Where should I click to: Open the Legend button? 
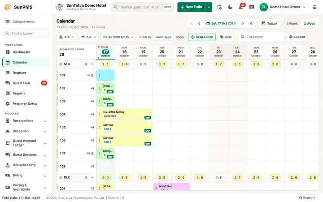coord(297,37)
